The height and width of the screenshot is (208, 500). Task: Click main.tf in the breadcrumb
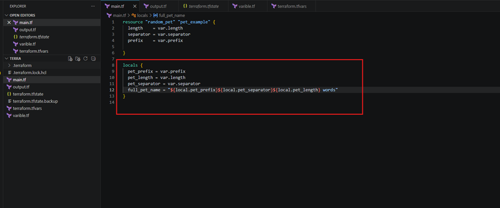pos(120,16)
